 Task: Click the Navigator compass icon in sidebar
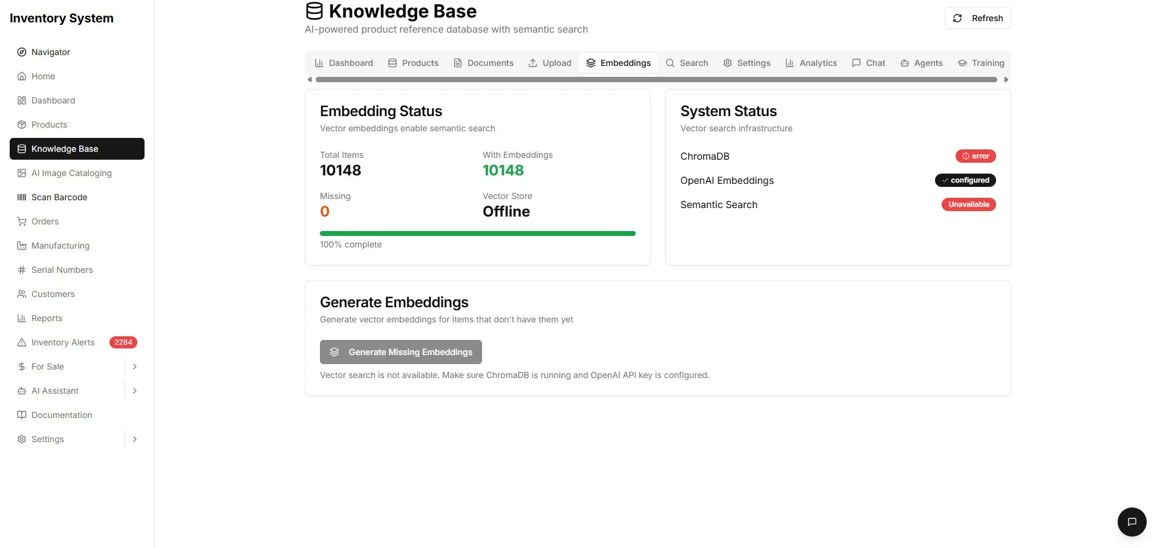22,52
